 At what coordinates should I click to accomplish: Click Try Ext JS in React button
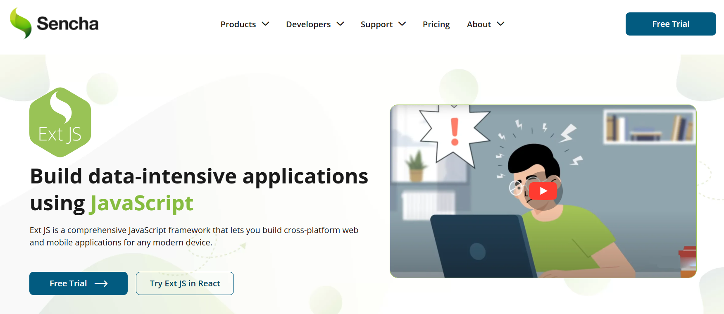tap(185, 283)
